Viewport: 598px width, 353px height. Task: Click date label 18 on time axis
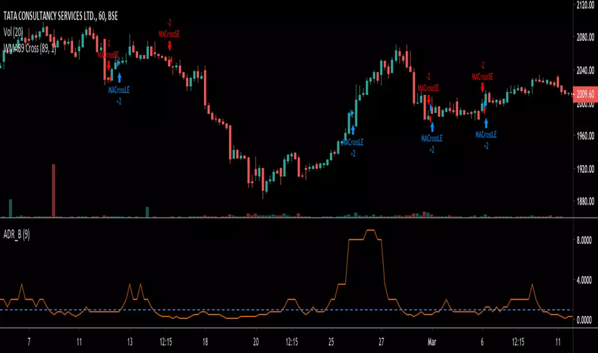pos(205,342)
